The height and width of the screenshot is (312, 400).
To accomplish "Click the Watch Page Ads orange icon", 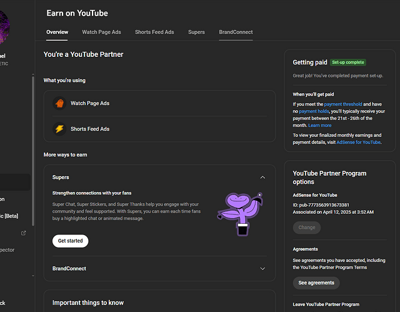I will click(59, 103).
